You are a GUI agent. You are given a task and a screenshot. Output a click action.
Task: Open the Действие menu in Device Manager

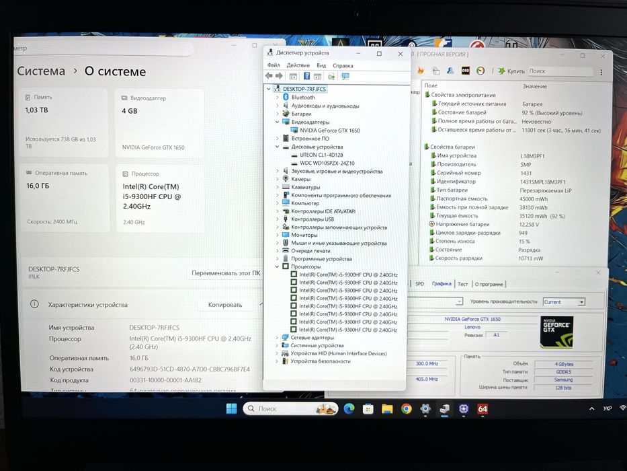298,65
